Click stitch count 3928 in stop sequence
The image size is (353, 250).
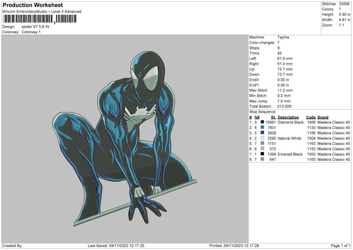click(272, 133)
